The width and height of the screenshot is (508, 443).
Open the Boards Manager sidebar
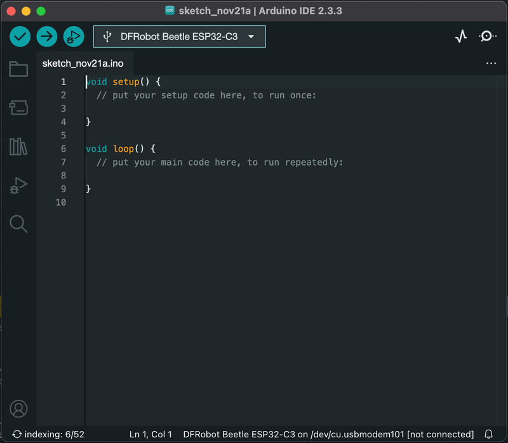18,108
